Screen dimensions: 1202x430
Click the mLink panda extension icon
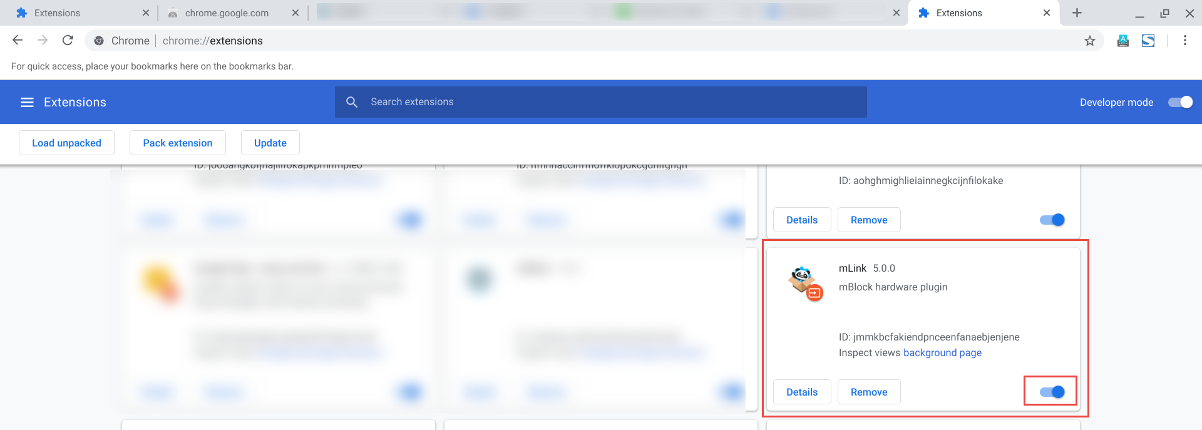[x=805, y=284]
